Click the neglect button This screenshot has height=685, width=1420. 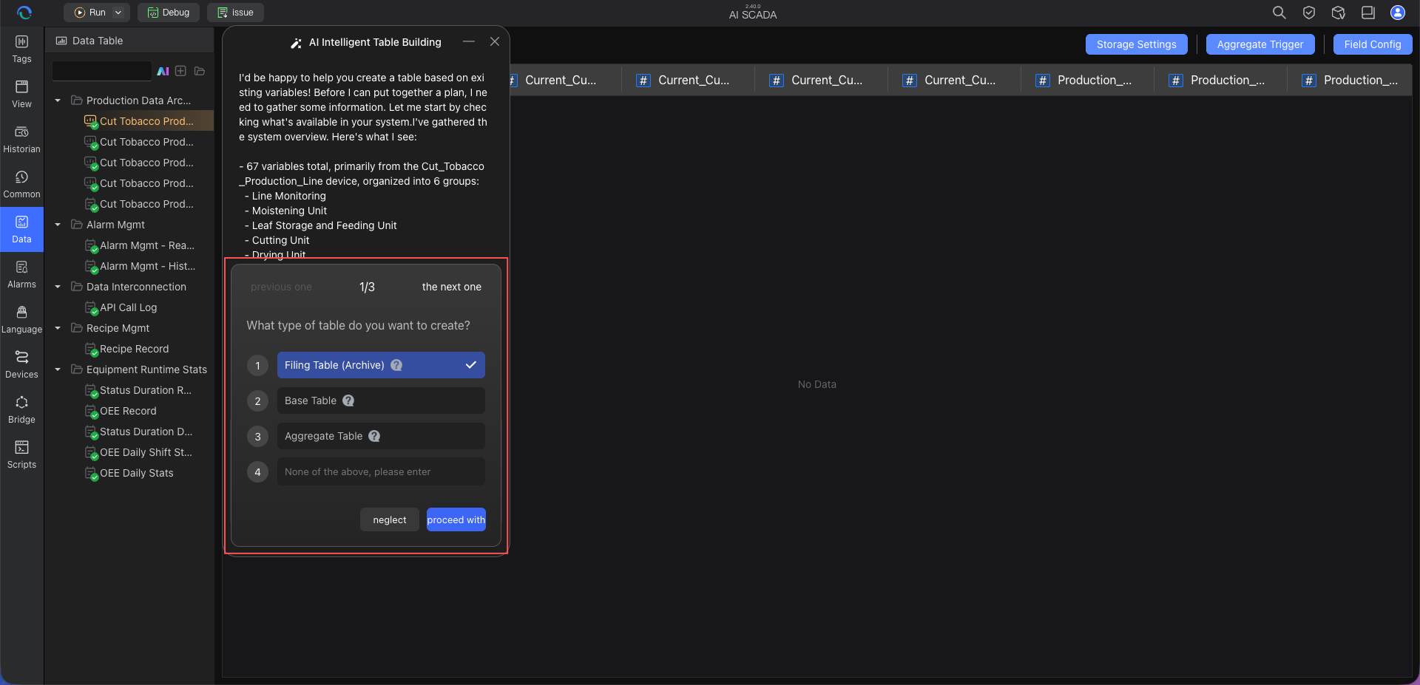(x=390, y=519)
